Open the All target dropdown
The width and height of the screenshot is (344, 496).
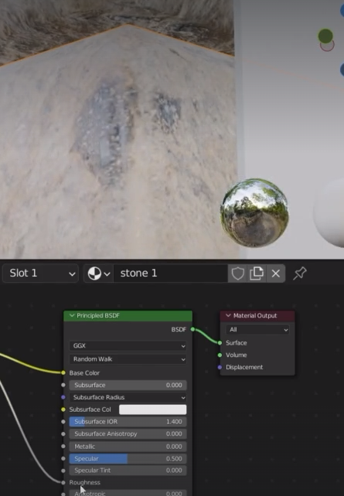[x=257, y=330]
